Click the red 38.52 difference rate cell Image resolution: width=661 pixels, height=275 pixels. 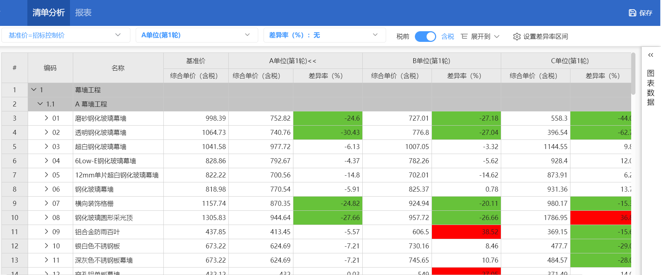point(466,232)
